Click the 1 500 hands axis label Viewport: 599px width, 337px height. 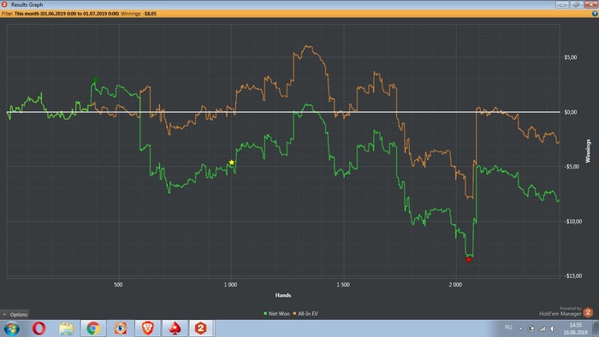click(343, 285)
